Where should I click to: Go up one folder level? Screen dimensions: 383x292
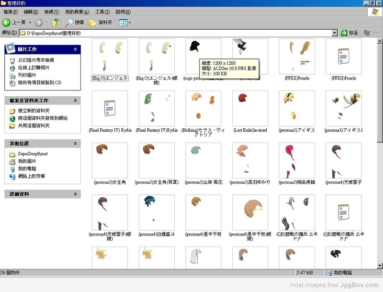(x=56, y=22)
